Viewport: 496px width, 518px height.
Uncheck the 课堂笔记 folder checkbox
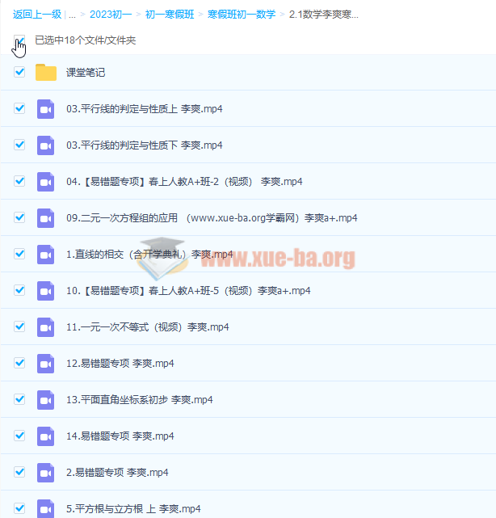[19, 73]
